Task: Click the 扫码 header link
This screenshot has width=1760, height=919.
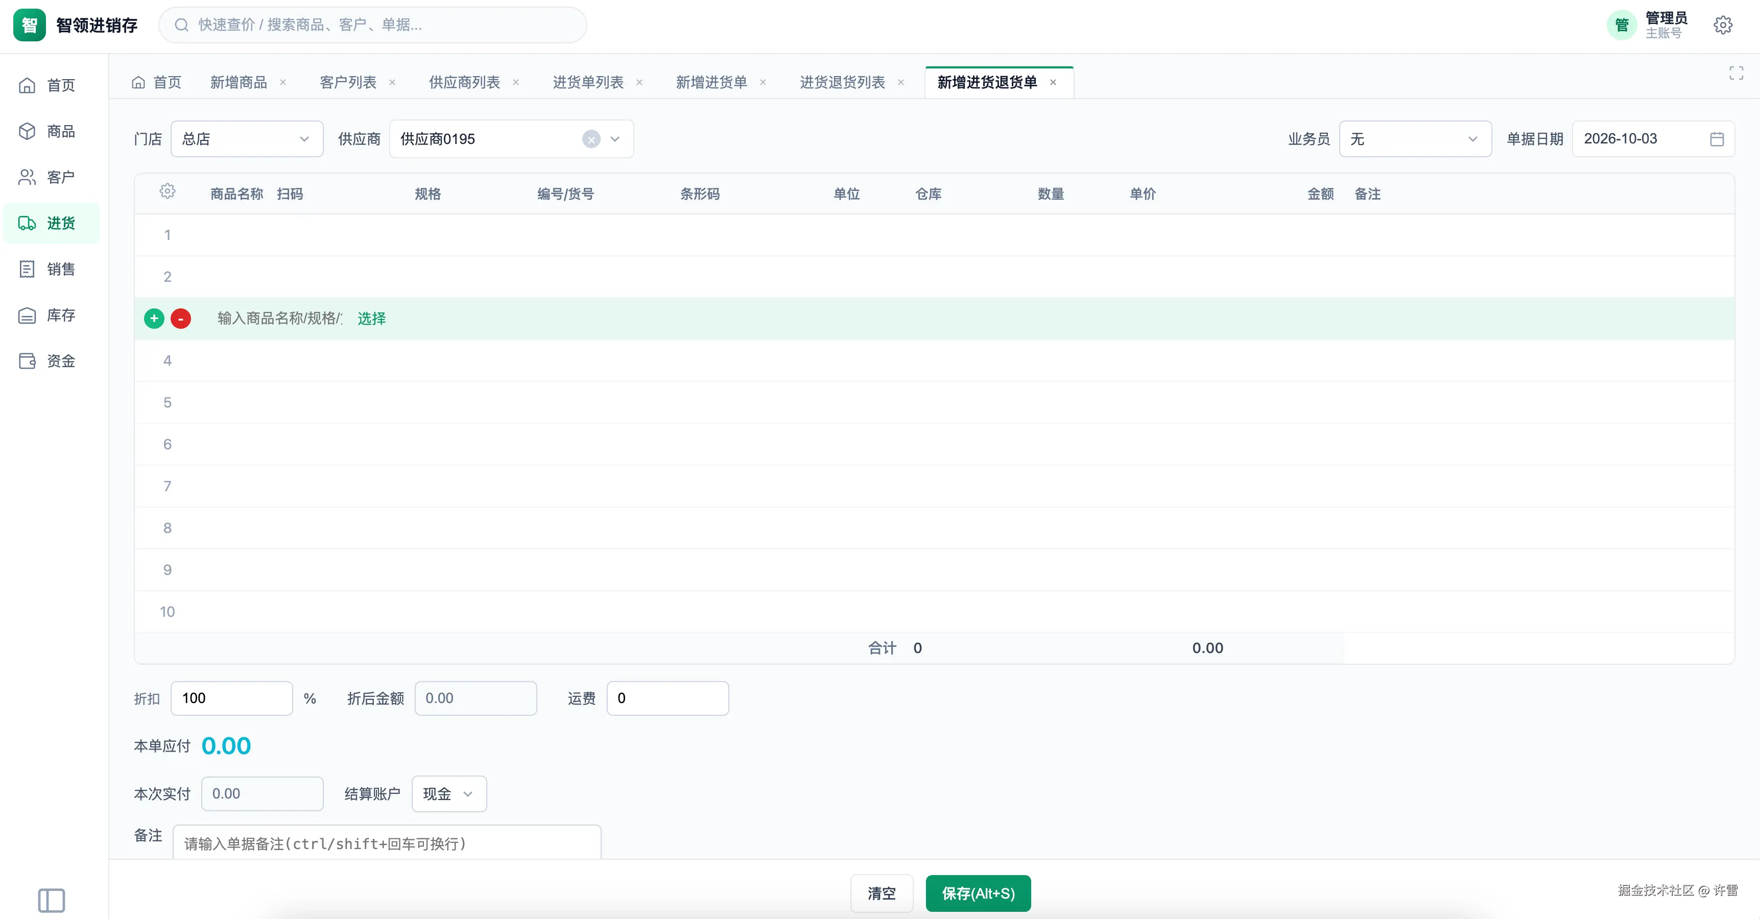Action: point(290,194)
